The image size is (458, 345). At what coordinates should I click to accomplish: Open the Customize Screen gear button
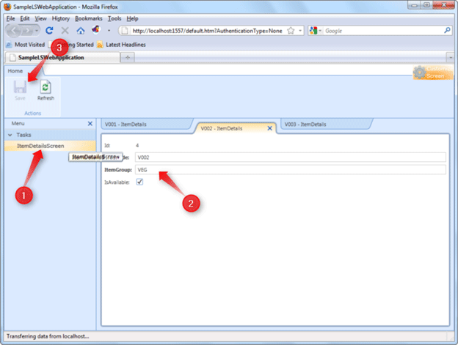pyautogui.click(x=433, y=73)
